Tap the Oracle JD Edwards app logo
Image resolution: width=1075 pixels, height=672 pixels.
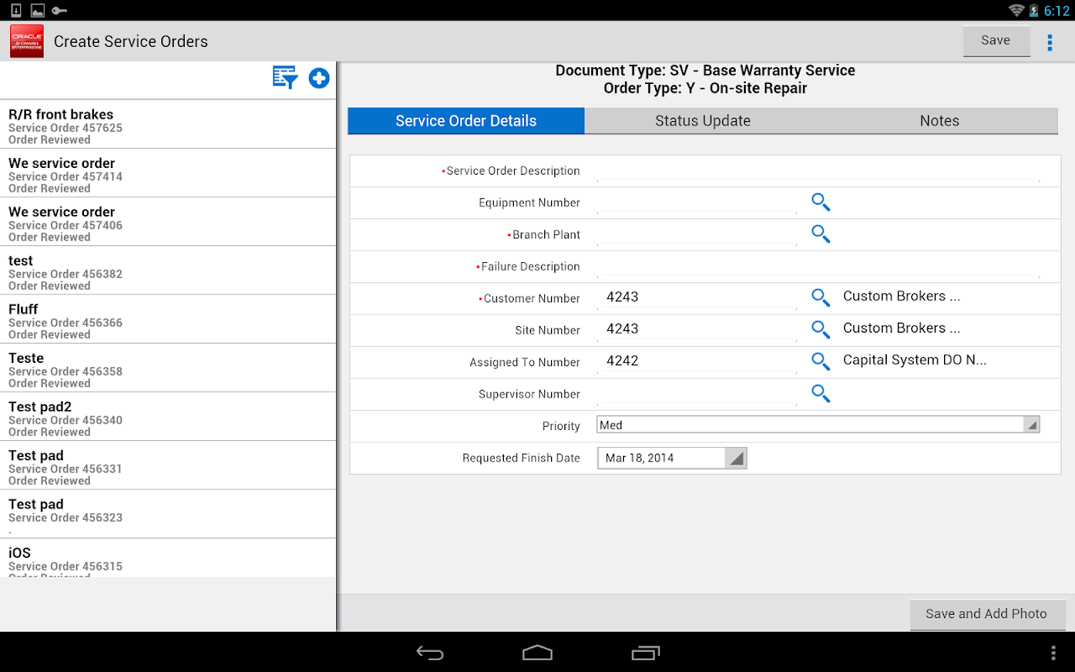27,41
